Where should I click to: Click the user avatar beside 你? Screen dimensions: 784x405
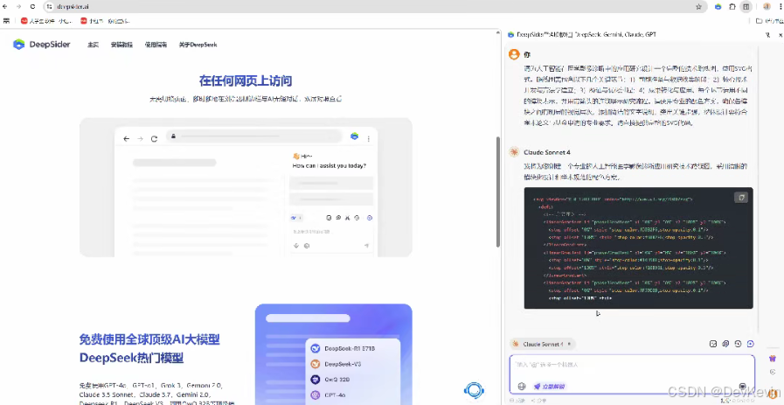click(x=514, y=54)
